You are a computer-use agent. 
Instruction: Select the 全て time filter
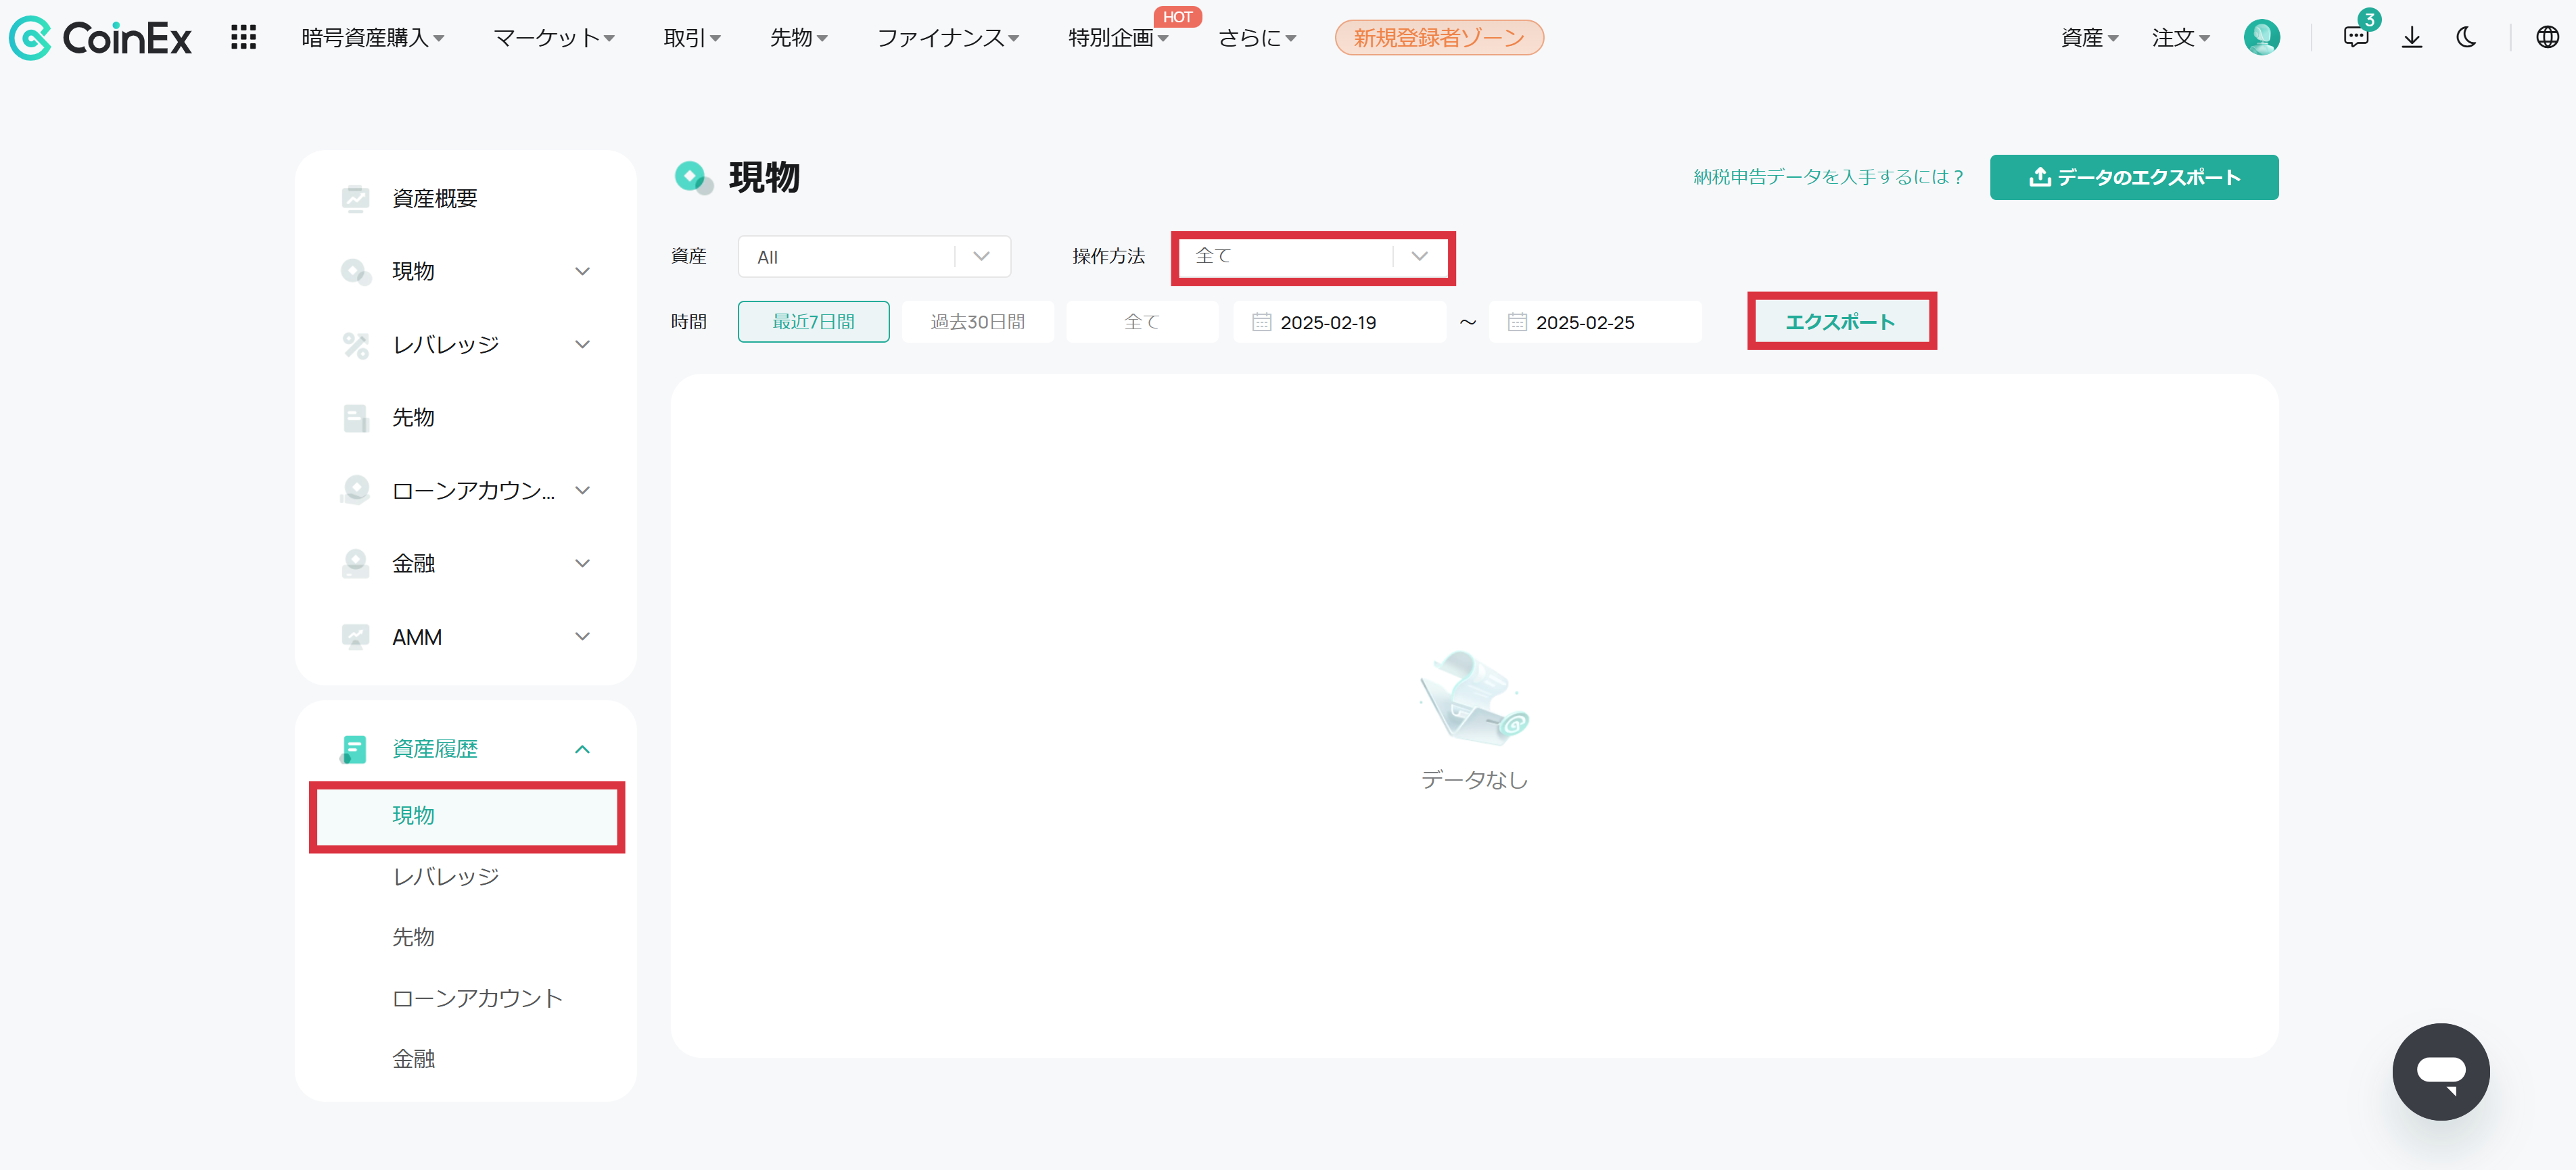coord(1142,322)
